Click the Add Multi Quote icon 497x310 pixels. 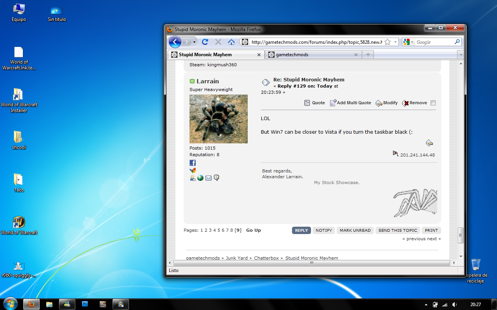tap(333, 103)
